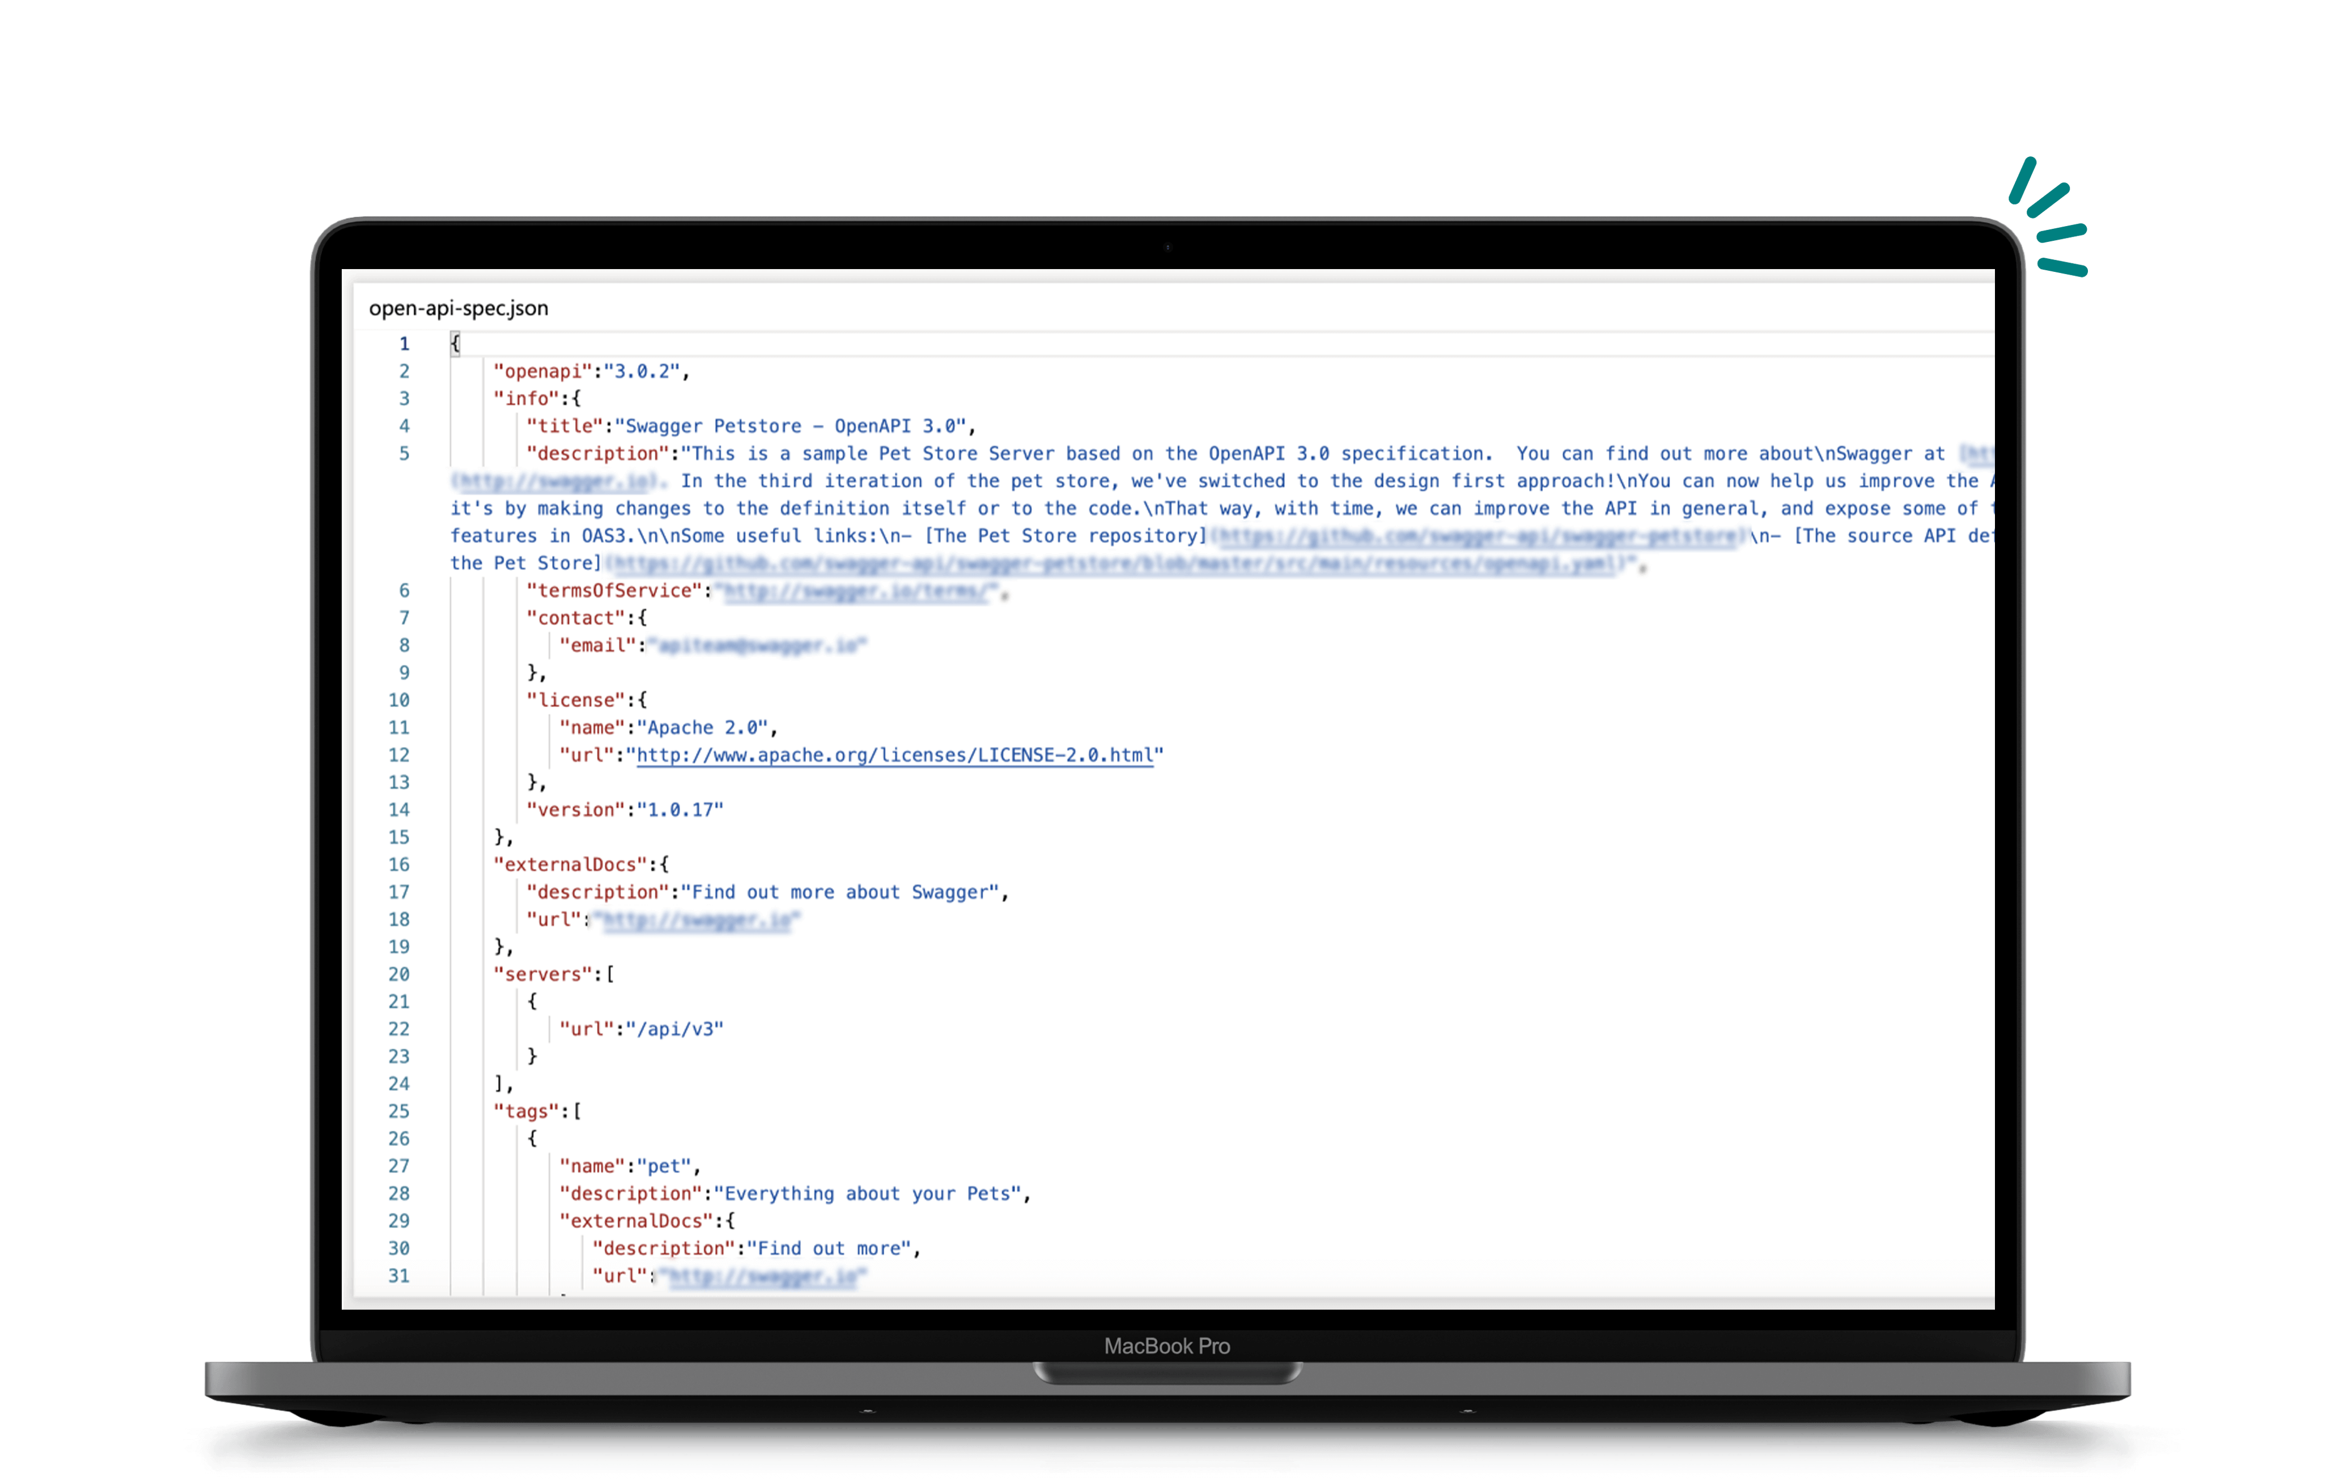Click blurred swagger.io URL on line 18

[696, 920]
